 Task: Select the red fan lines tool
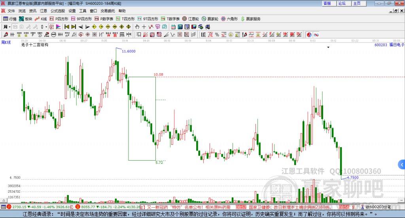(146, 34)
